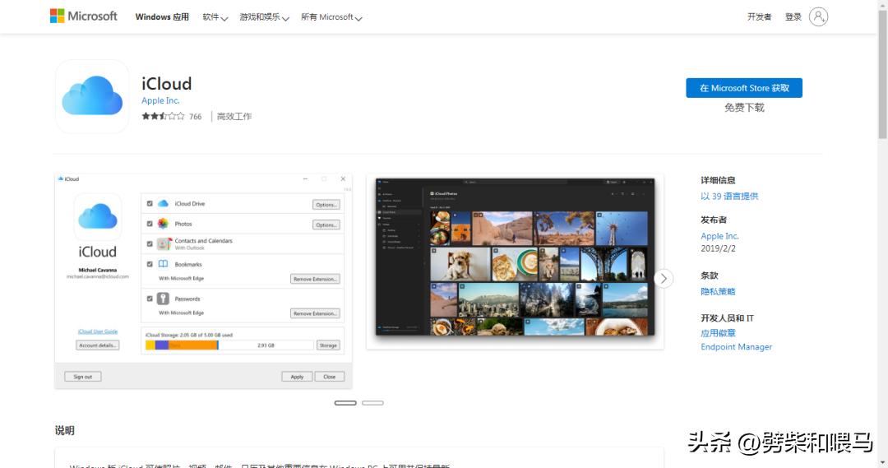Click Remove Extension for Bookmarks
Viewport: 888px width, 468px height.
316,279
